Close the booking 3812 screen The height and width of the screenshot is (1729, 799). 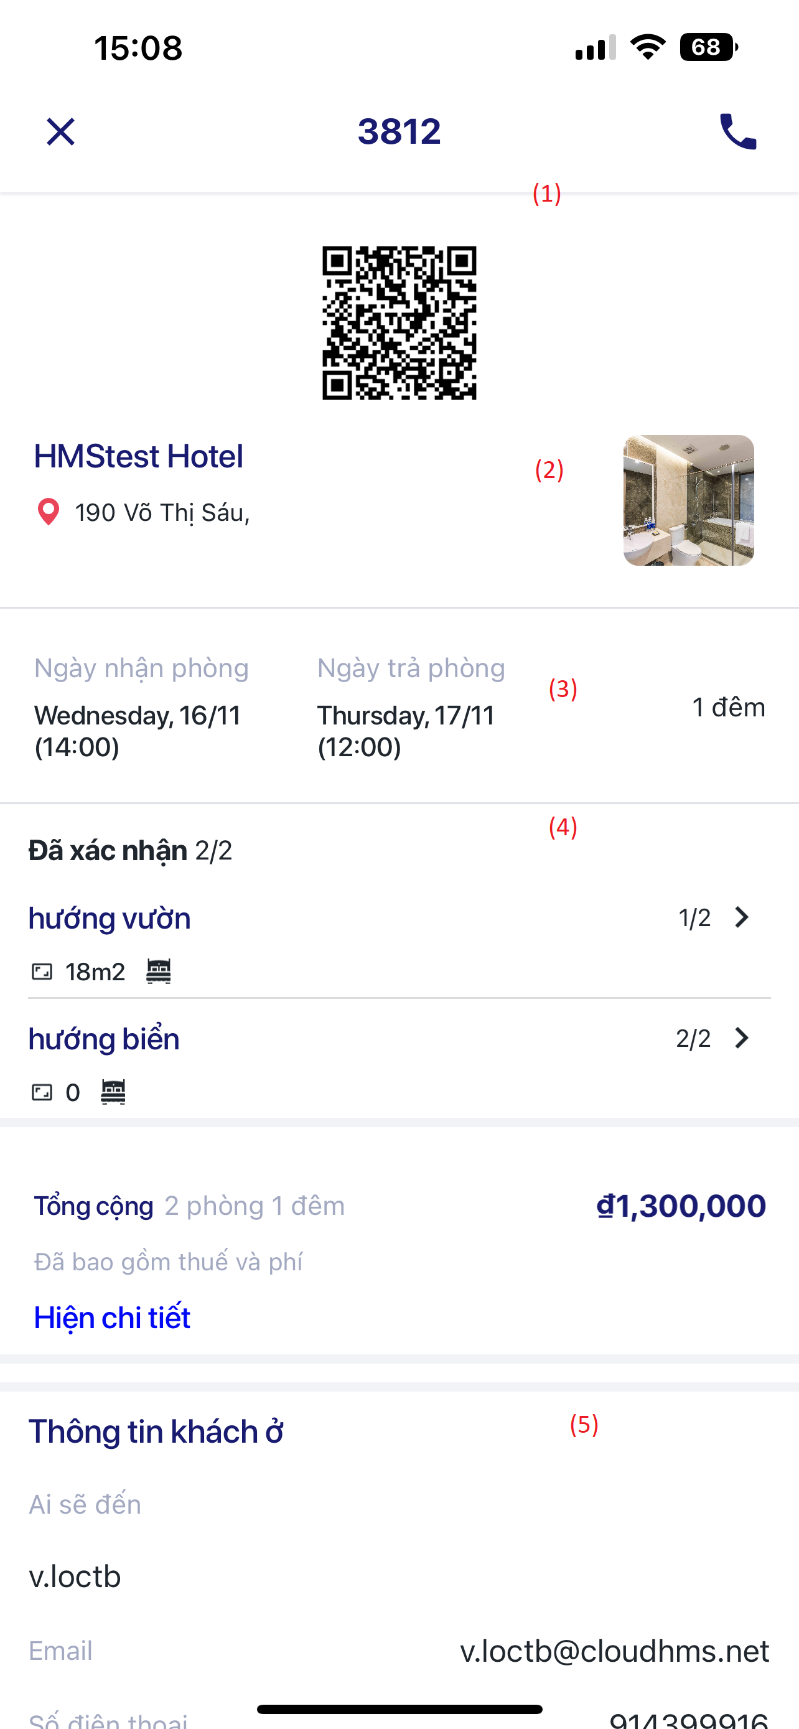pyautogui.click(x=60, y=131)
